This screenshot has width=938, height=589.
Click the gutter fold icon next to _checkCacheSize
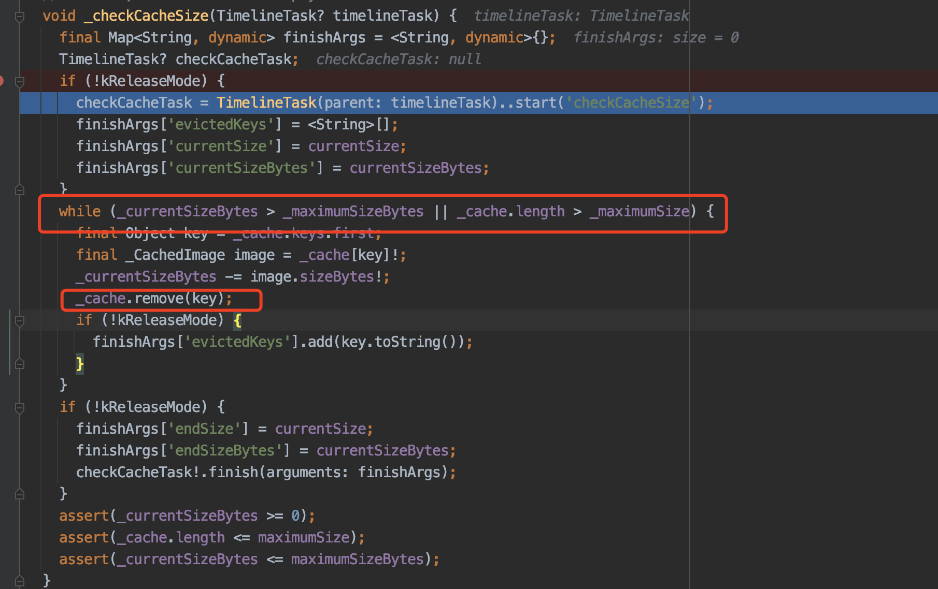pos(20,16)
